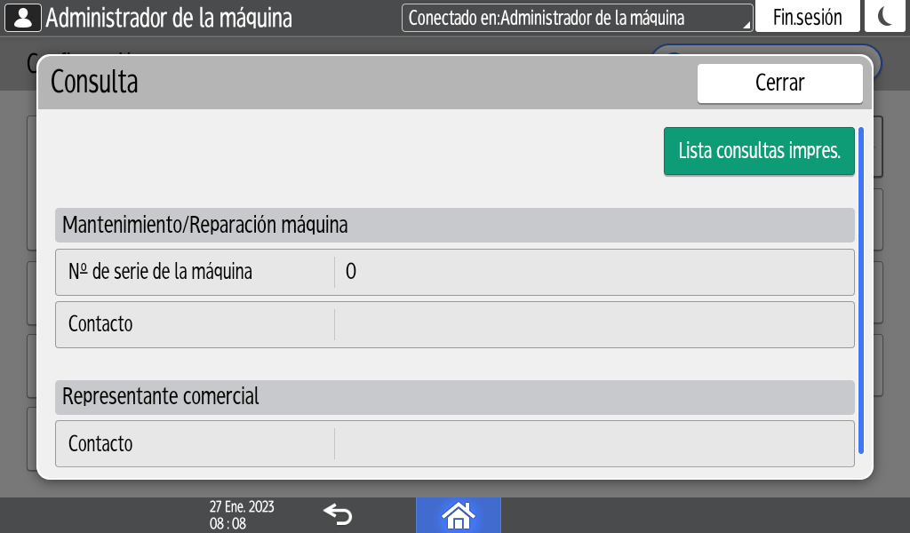Select the Mantenimiento/Reparación máquina section header
Viewport: 910px width, 533px height.
coord(454,225)
